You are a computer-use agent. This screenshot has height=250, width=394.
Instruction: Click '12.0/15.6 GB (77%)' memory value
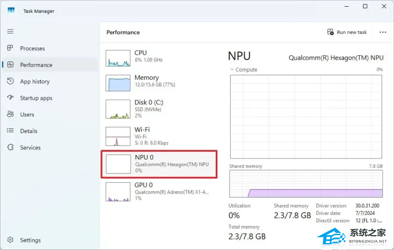(155, 84)
